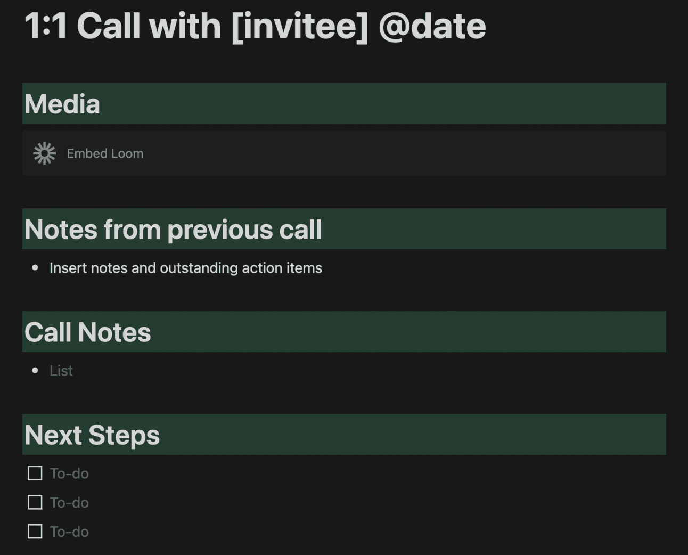
Task: Click the bullet dot beside List
Action: click(35, 370)
